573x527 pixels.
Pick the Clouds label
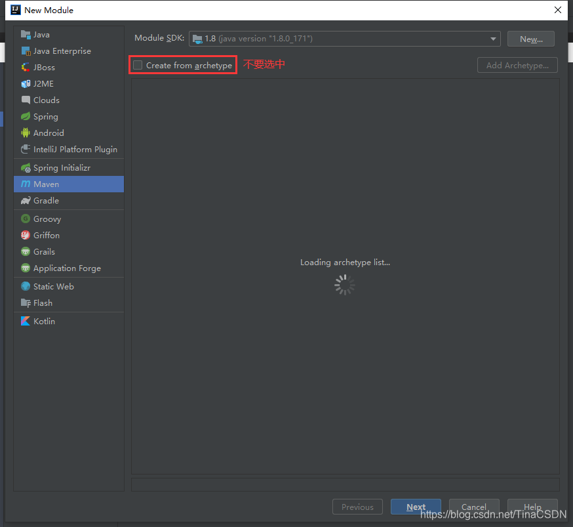(x=47, y=100)
